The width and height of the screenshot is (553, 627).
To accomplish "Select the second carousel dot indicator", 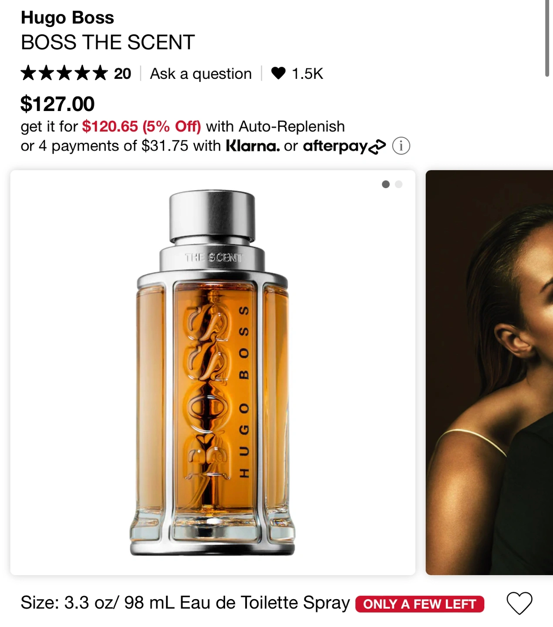I will click(x=398, y=184).
